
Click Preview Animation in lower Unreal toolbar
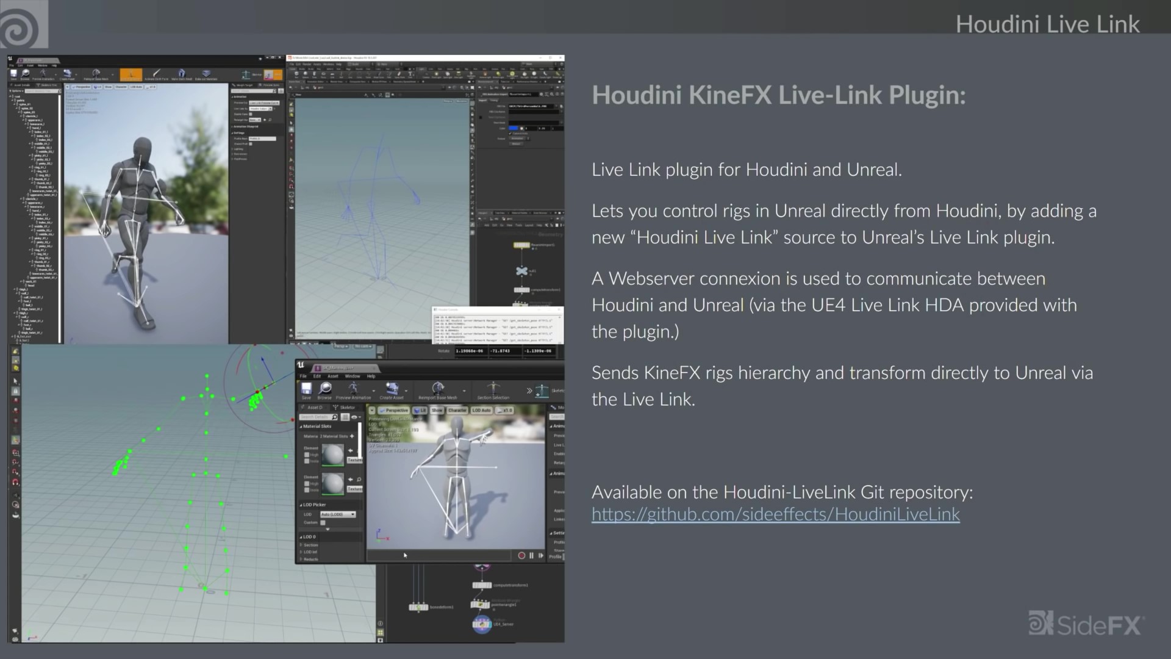coord(353,391)
